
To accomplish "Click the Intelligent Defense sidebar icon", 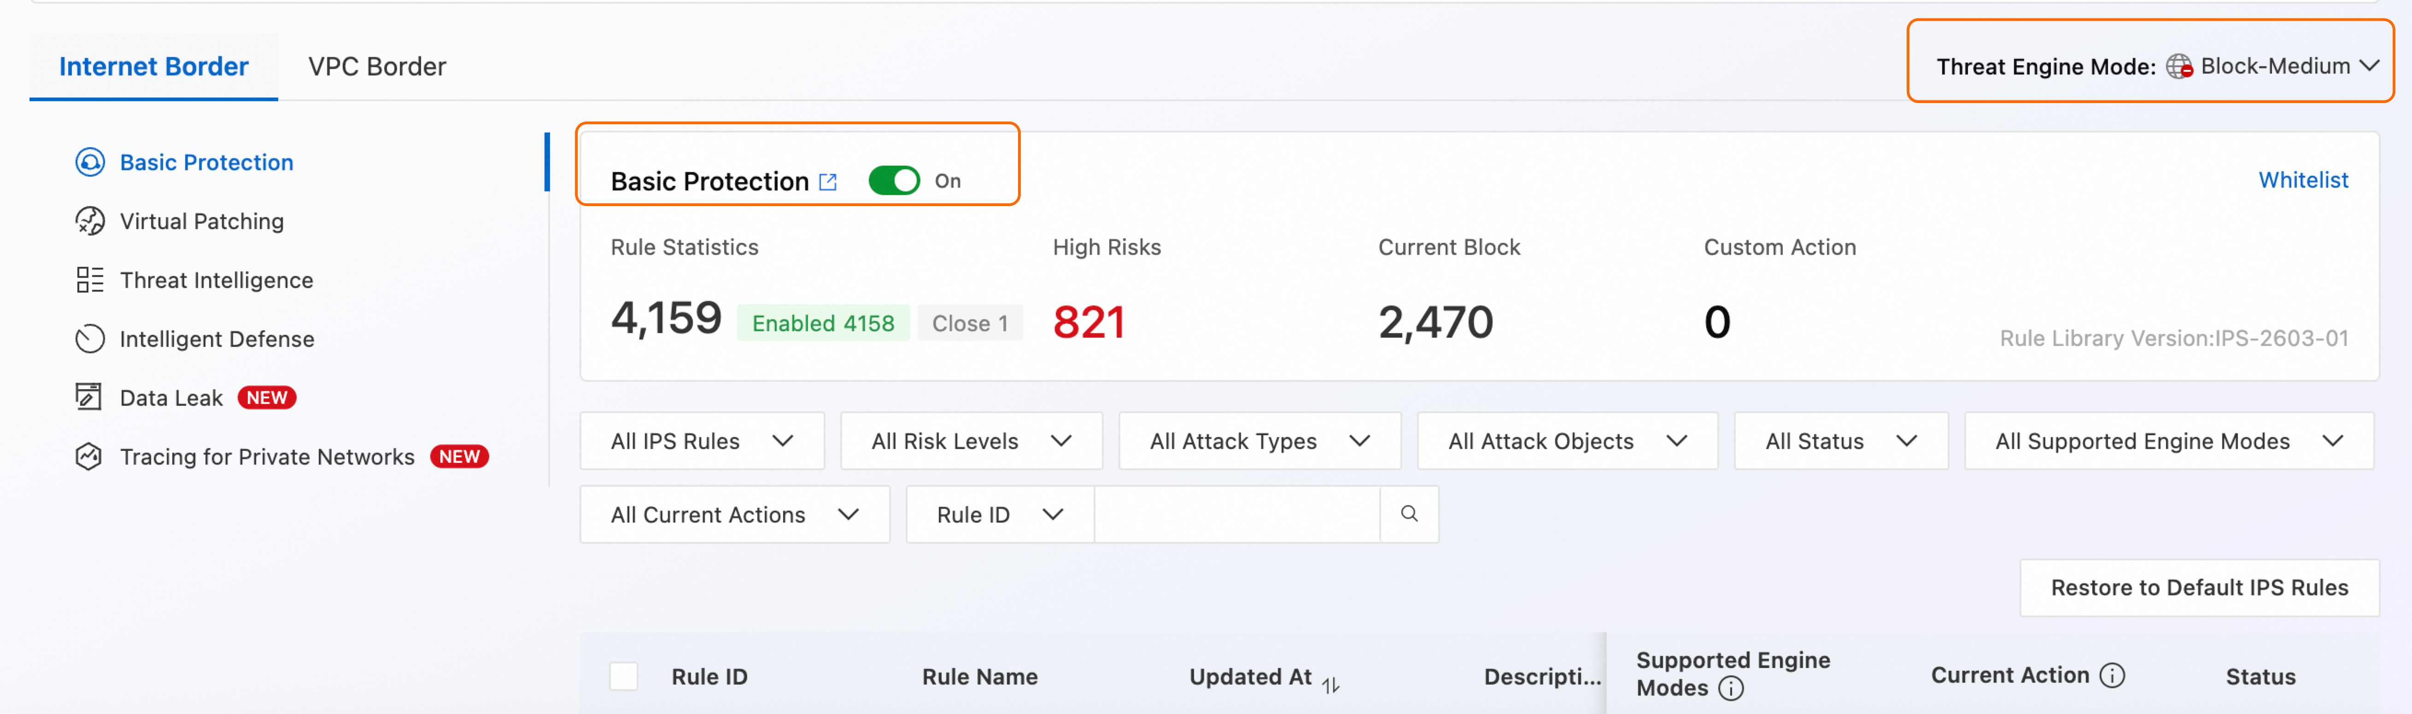I will pos(90,339).
